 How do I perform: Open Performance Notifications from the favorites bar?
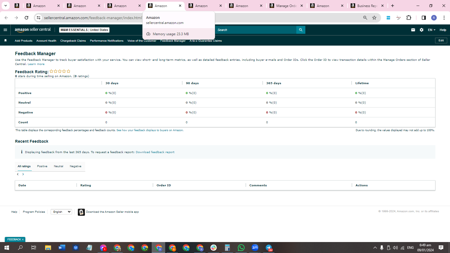[107, 41]
